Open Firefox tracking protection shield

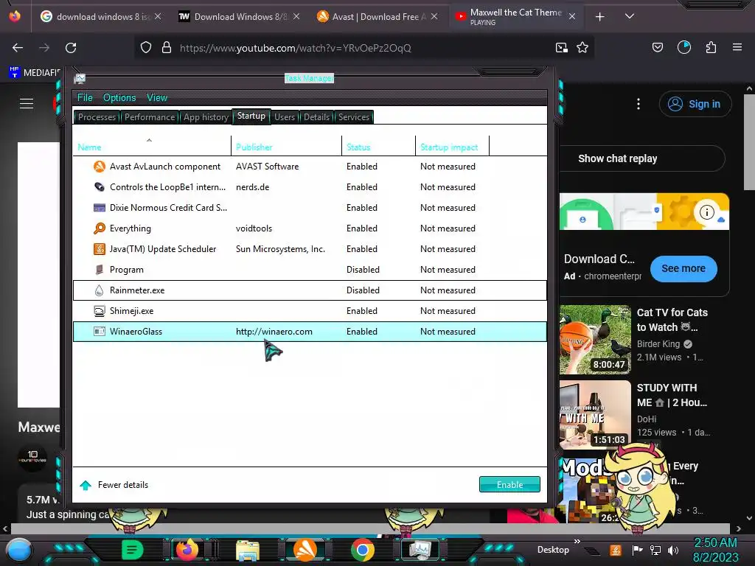coord(146,48)
